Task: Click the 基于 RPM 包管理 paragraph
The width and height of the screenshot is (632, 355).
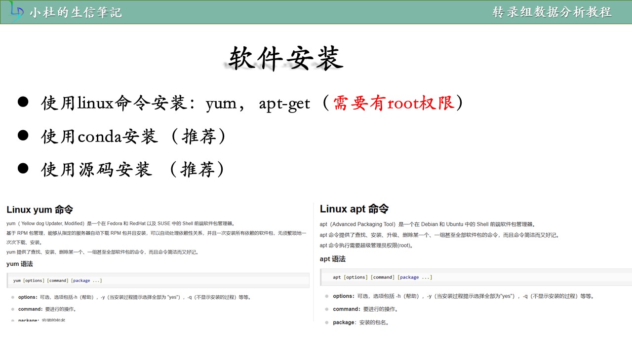Action: [156, 238]
